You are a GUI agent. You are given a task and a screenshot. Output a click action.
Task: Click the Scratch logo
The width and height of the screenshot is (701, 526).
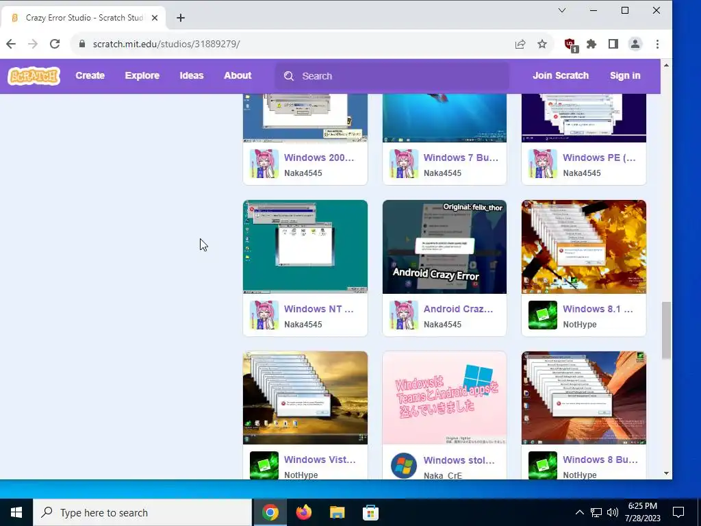coord(34,75)
